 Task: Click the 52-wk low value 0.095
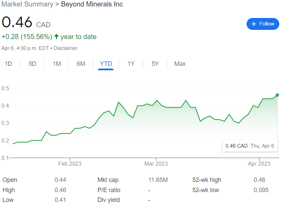(261, 190)
